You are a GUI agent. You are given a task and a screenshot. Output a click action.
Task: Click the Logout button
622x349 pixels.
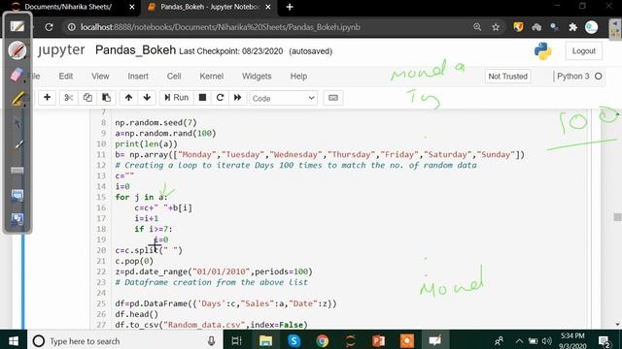[583, 51]
